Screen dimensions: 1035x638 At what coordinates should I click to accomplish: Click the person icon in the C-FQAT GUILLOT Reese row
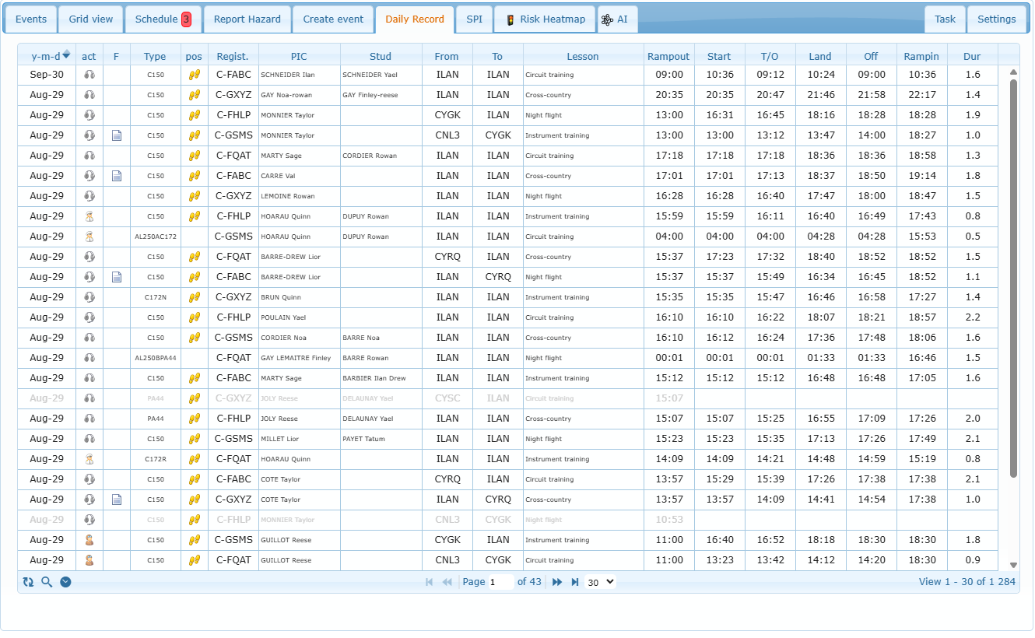(x=89, y=560)
